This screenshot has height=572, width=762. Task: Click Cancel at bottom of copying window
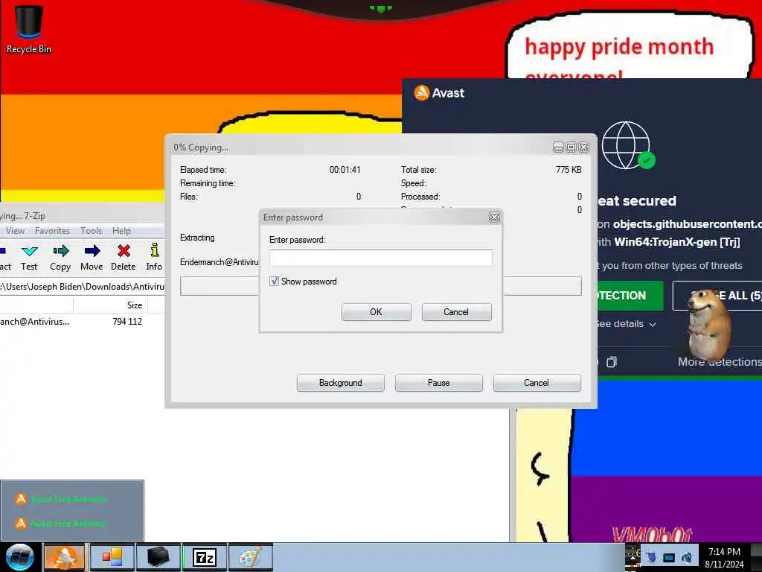point(537,383)
